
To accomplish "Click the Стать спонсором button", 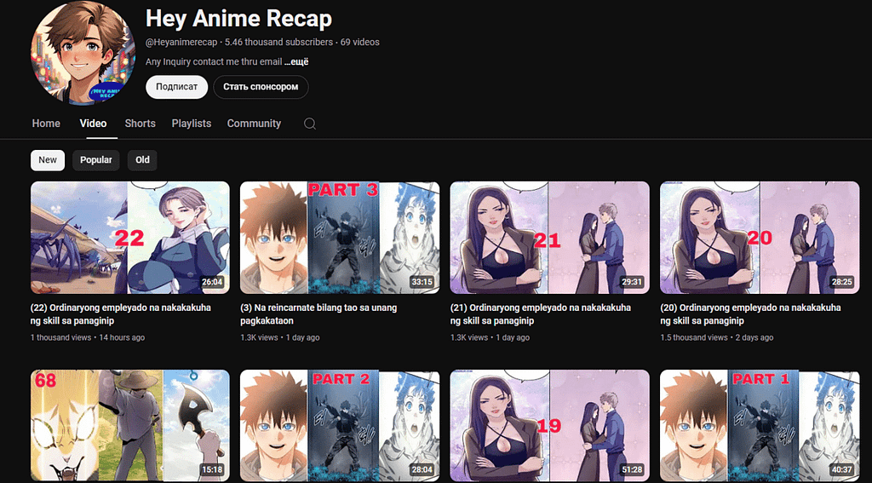I will pyautogui.click(x=261, y=87).
